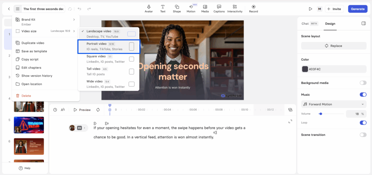Click Replace scene layout button
This screenshot has height=175, width=372.
pos(333,46)
